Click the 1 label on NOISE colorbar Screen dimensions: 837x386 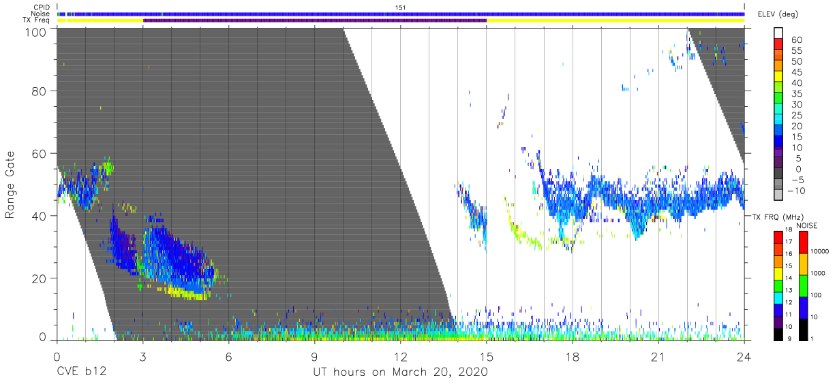(813, 338)
